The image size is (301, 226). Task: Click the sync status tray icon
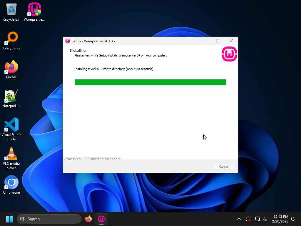coord(248,219)
